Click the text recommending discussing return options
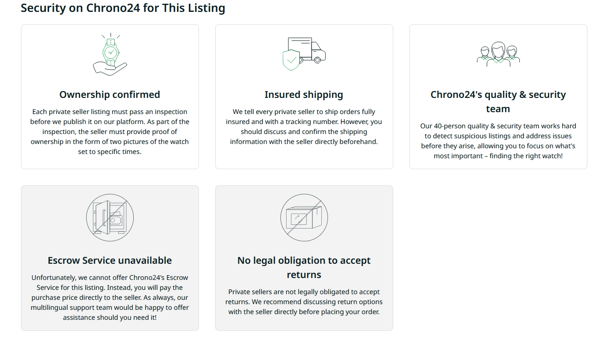Viewport: 596px width, 345px height. click(304, 302)
